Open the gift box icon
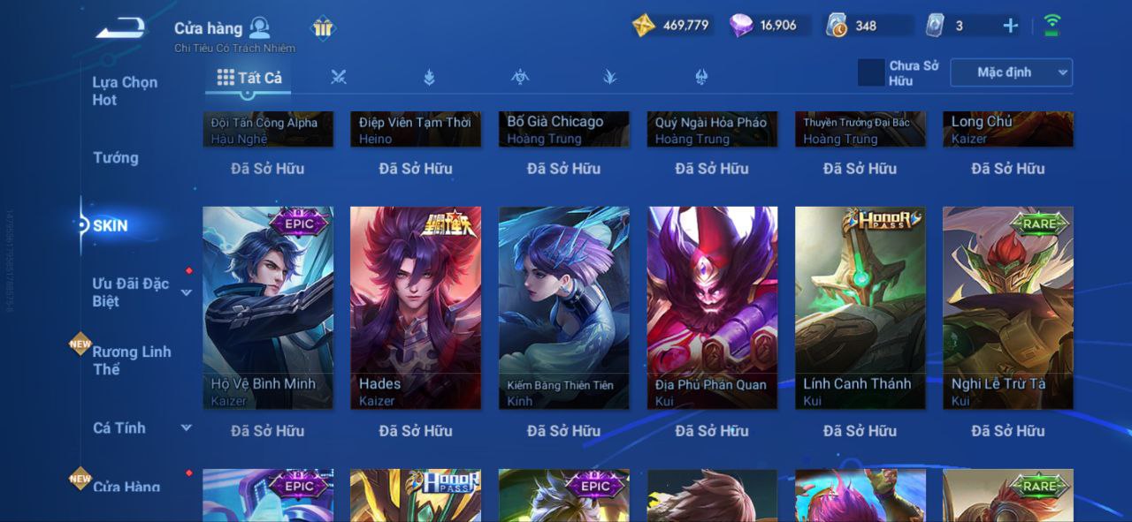1132x522 pixels. pos(323,28)
